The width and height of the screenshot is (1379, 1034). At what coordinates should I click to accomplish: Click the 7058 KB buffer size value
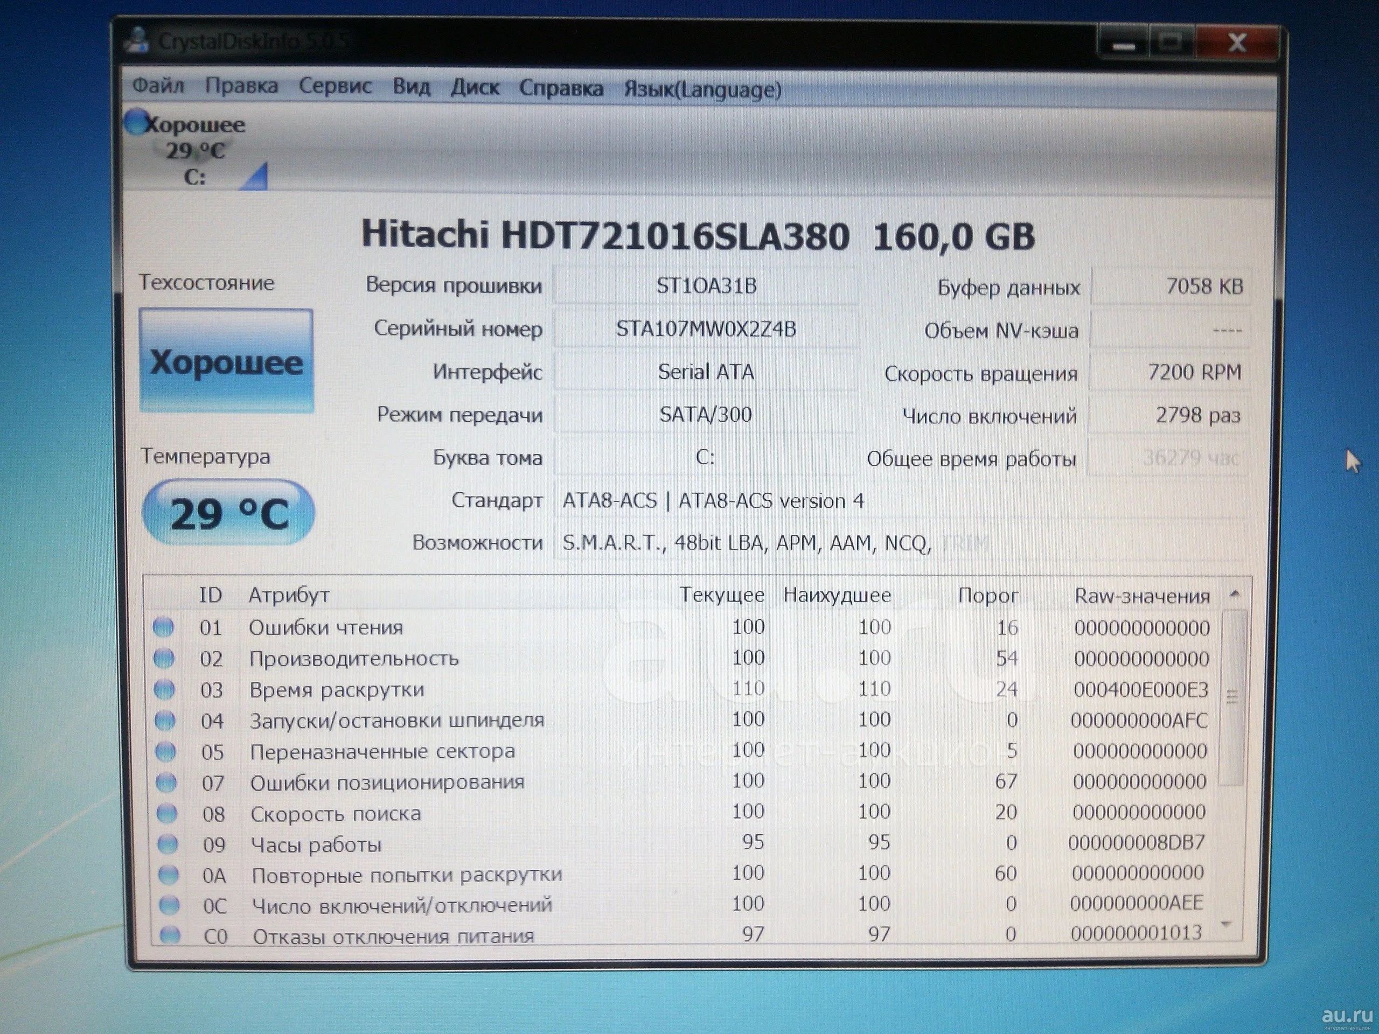coord(1172,286)
